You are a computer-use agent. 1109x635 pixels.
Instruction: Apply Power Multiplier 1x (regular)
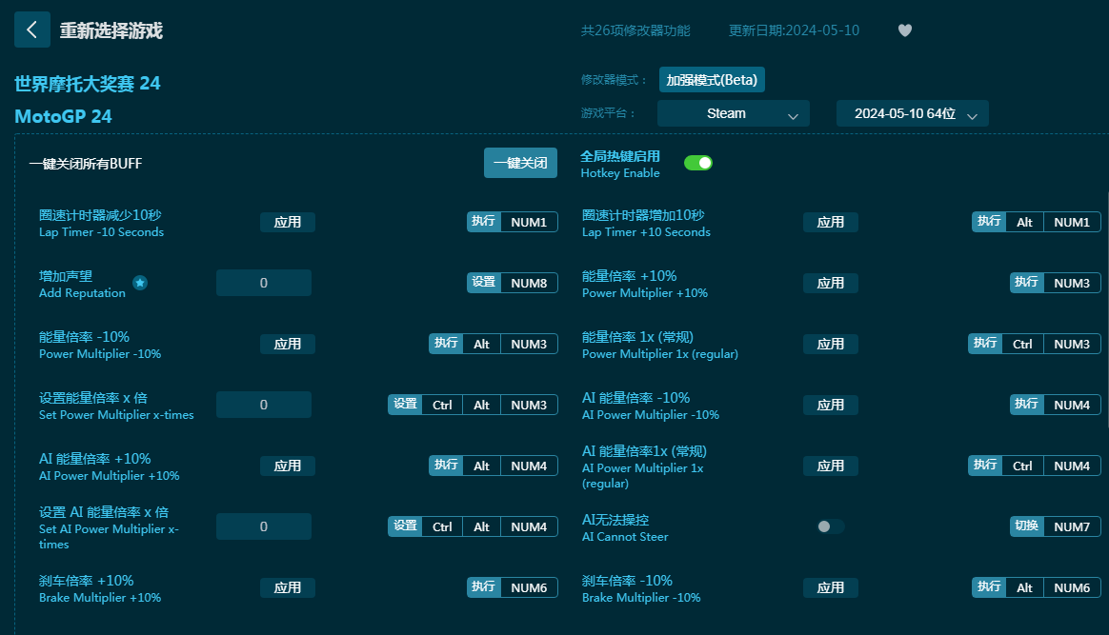pos(831,344)
